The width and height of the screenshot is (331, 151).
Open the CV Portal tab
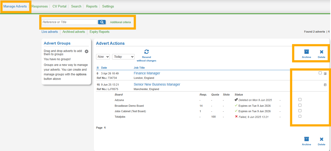click(60, 6)
